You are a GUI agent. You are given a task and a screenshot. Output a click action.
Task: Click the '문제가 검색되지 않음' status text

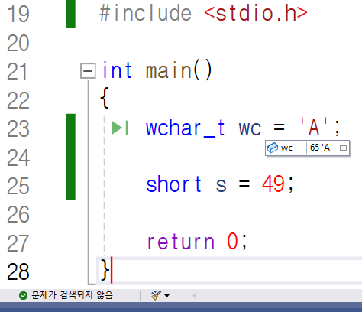[72, 295]
